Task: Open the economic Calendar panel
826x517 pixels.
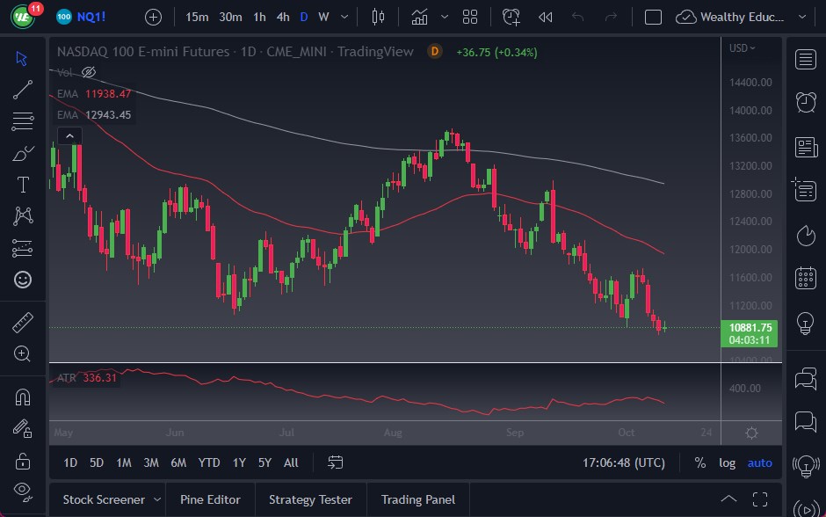Action: pyautogui.click(x=805, y=280)
